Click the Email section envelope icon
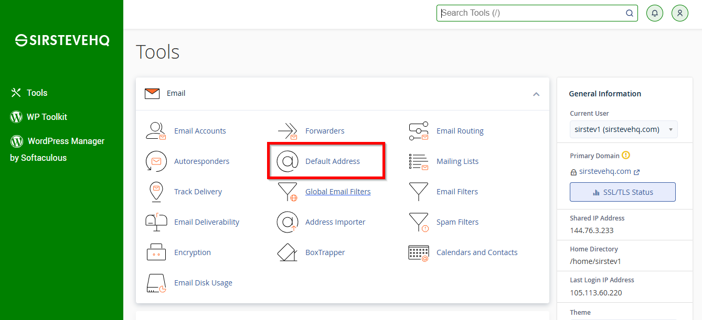This screenshot has width=702, height=320. 152,93
